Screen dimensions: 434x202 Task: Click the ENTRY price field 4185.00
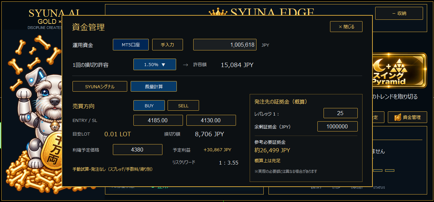(x=158, y=120)
